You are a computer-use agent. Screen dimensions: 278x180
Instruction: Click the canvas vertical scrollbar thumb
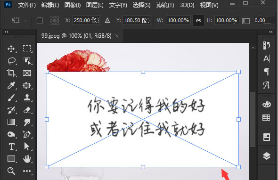(x=253, y=119)
